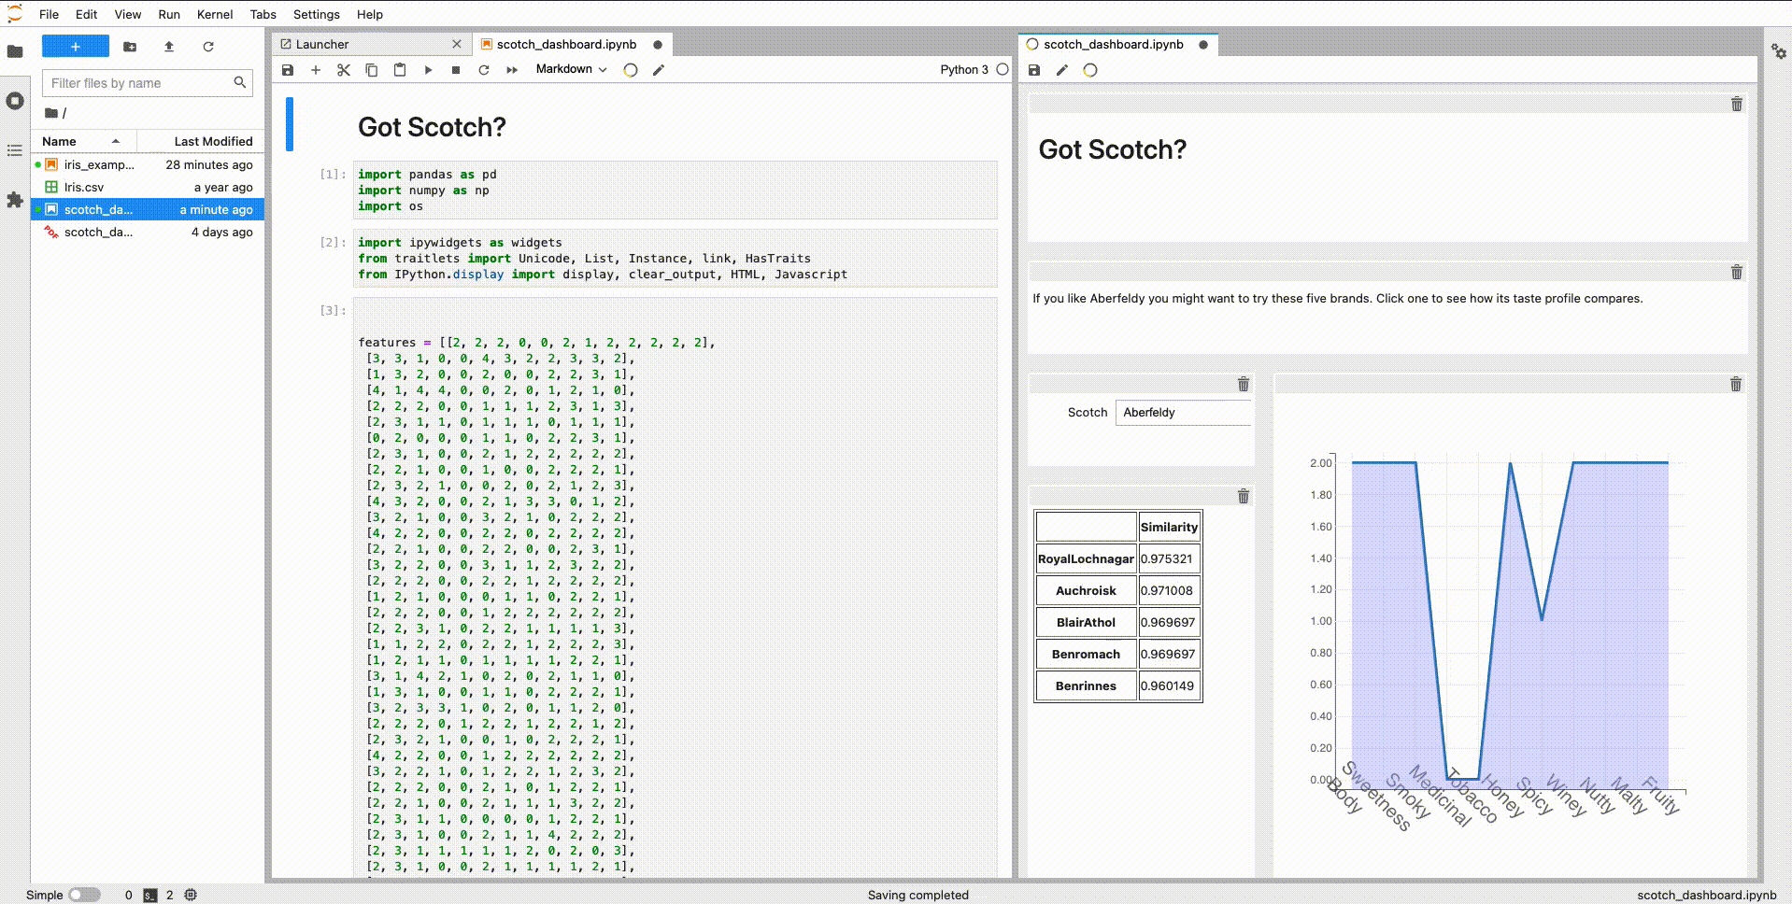Switch to the Launcher tab
Image resolution: width=1792 pixels, height=904 pixels.
[x=322, y=44]
